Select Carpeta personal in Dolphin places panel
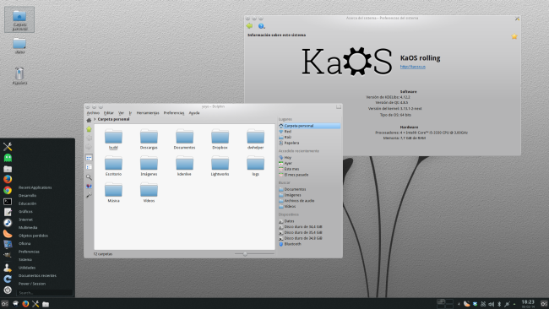Viewport: 549px width, 309px height. click(x=309, y=126)
